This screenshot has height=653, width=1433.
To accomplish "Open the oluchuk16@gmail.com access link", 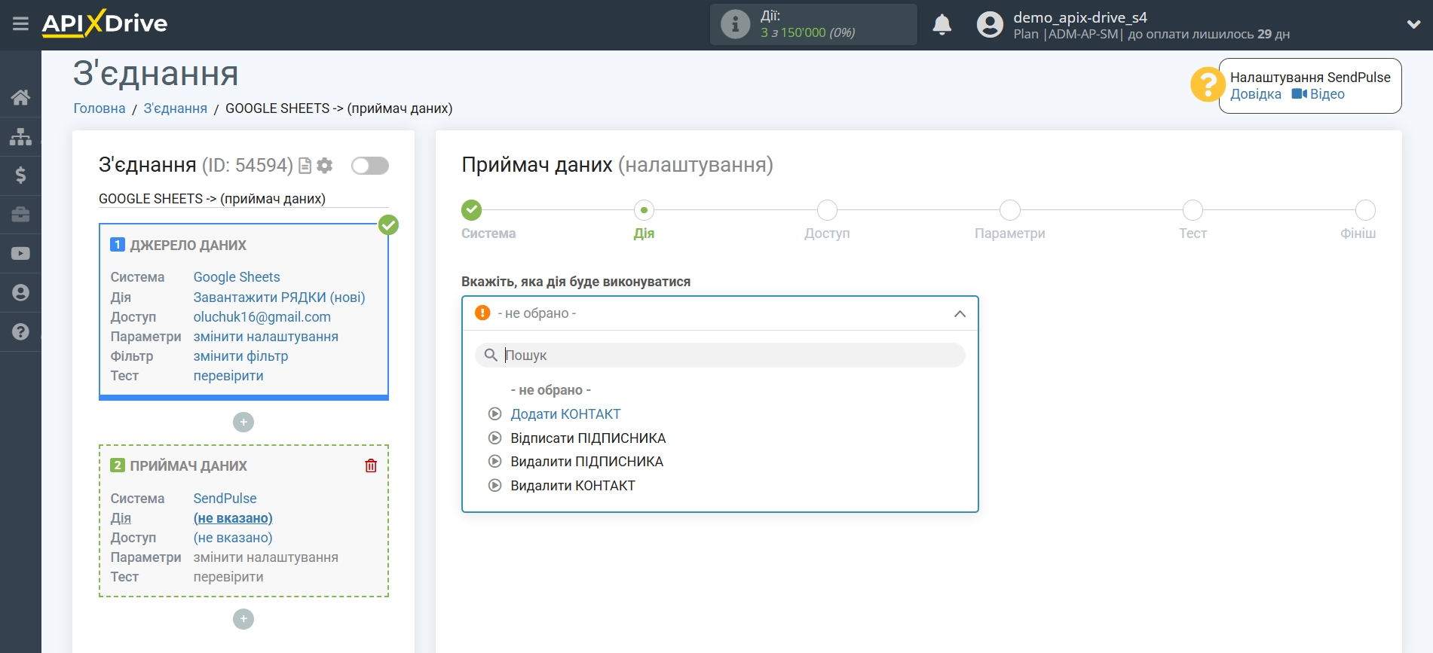I will click(x=262, y=317).
